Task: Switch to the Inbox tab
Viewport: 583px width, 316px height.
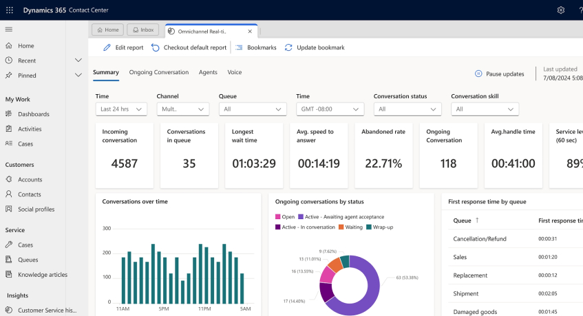Action: 142,30
